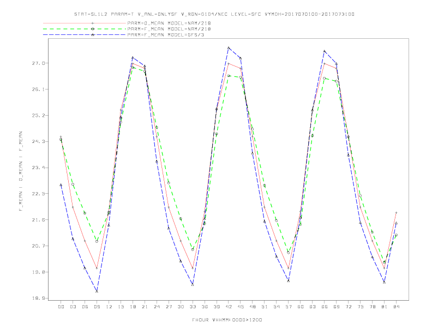Click the x-axis forecast hour label 69
The width and height of the screenshot is (432, 334).
point(337,307)
